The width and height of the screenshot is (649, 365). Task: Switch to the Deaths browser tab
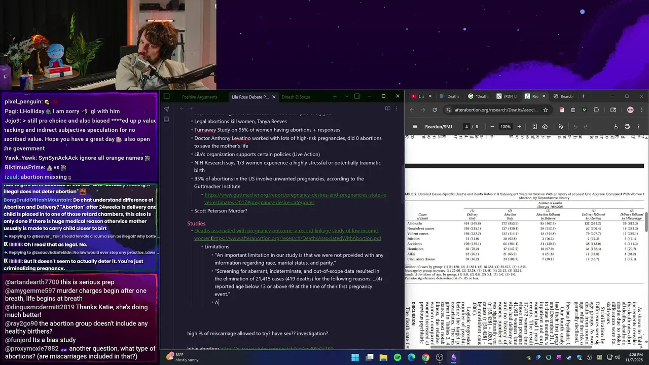pyautogui.click(x=449, y=96)
